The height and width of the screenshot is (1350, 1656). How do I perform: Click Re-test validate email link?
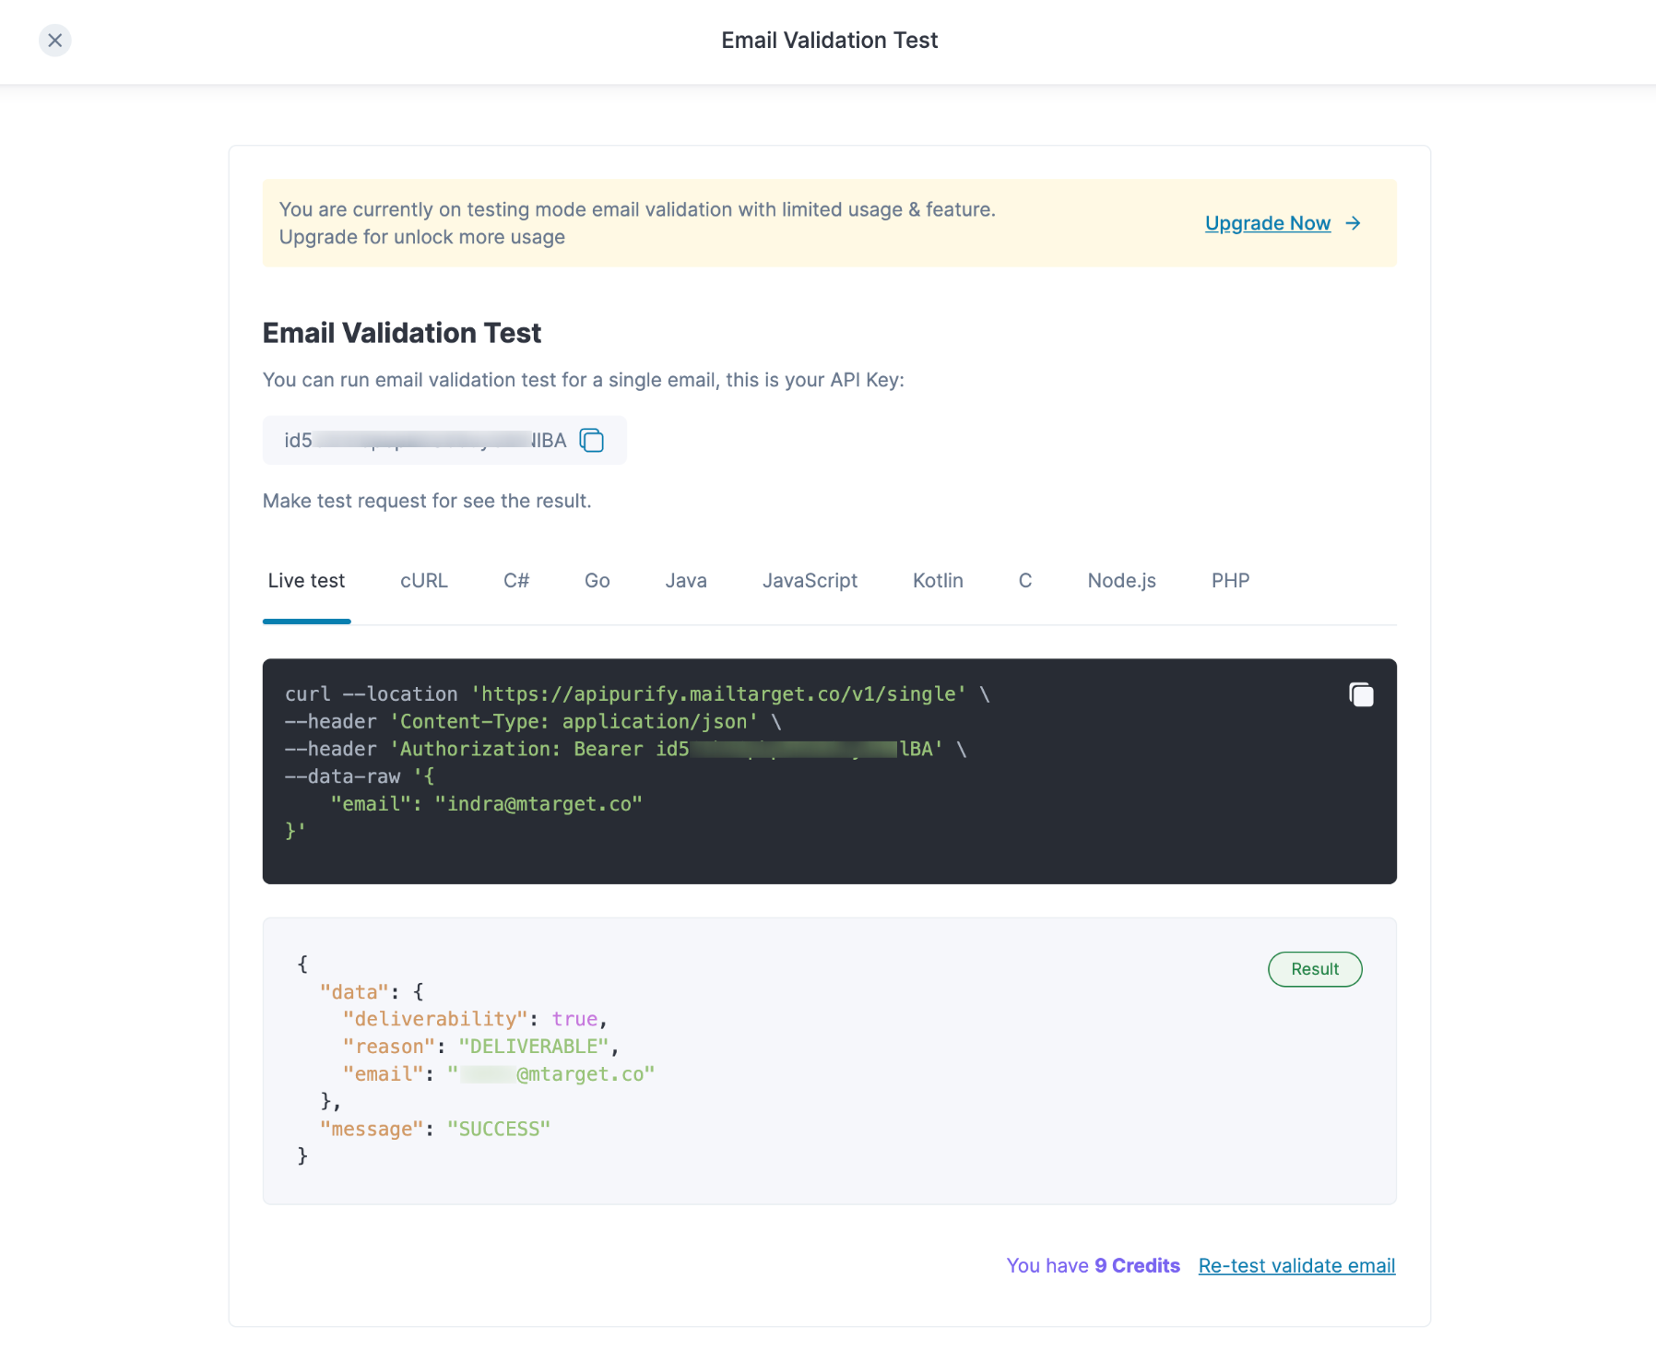1296,1266
